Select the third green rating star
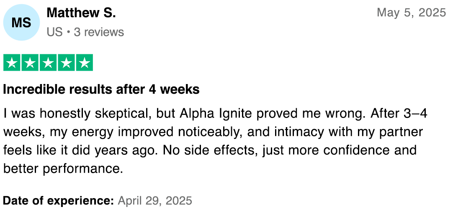This screenshot has width=453, height=212. [48, 63]
